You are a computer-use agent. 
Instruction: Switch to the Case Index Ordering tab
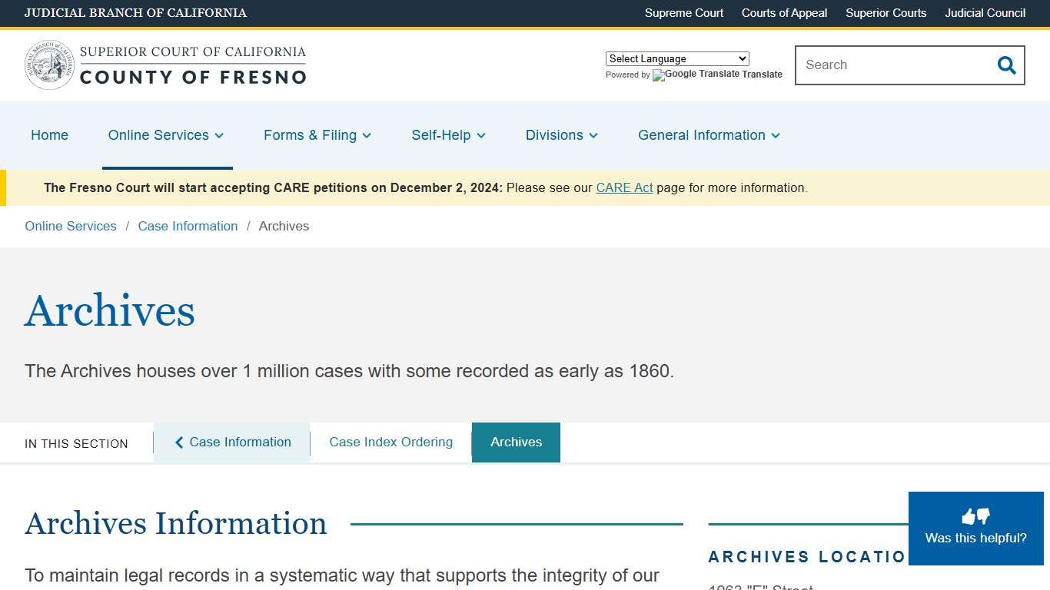390,442
